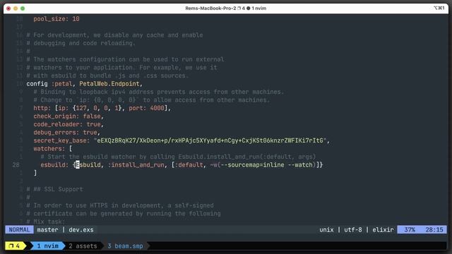Image resolution: width=452 pixels, height=254 pixels.
Task: Click the 'http:' key in config
Action: point(42,108)
